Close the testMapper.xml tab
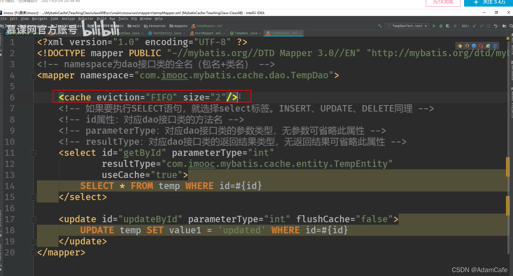The image size is (513, 276). pos(224,33)
